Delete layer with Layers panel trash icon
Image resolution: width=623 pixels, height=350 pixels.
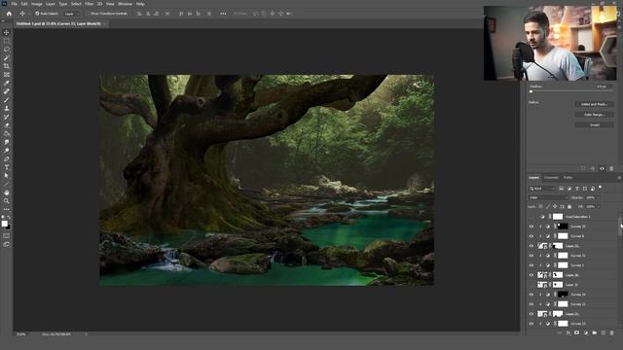click(x=612, y=332)
